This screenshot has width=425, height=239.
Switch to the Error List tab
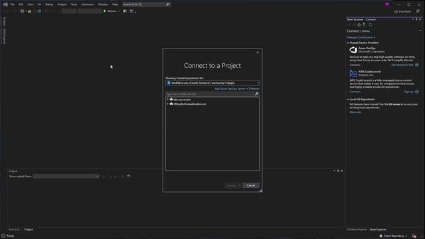coord(14,230)
